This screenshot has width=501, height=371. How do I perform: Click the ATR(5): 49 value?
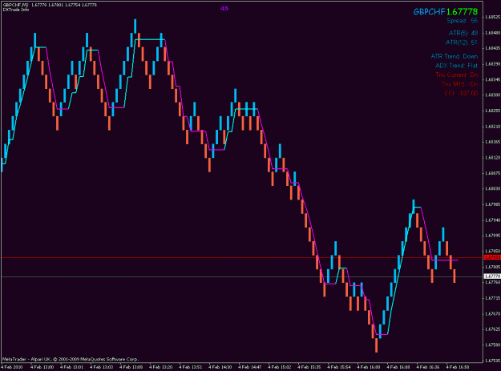click(x=463, y=33)
